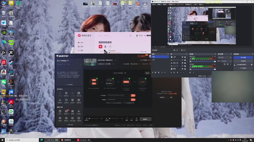Open settings gear in 直播伴侣 bottom bar
This screenshot has height=142, width=254.
[x=137, y=118]
